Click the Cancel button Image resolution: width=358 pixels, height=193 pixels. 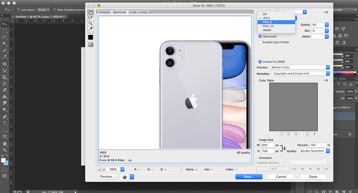click(x=281, y=177)
